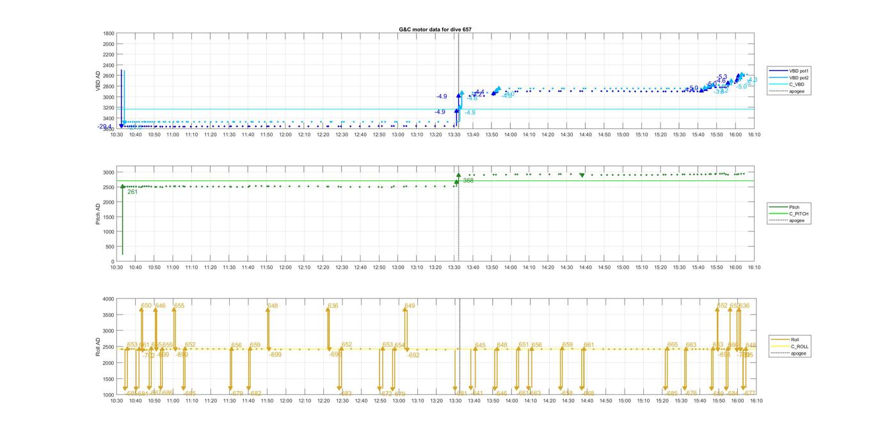Click the '4000' tick on Roll y-axis
This screenshot has width=896, height=443.
(109, 299)
